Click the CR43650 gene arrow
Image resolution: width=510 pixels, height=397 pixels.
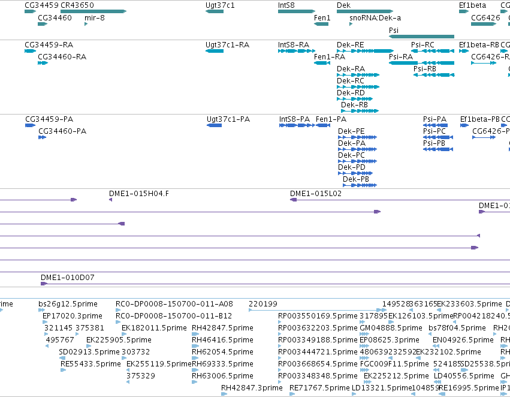click(x=93, y=11)
